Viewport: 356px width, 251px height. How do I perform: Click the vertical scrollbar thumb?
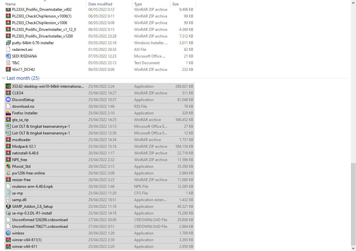coord(353,204)
